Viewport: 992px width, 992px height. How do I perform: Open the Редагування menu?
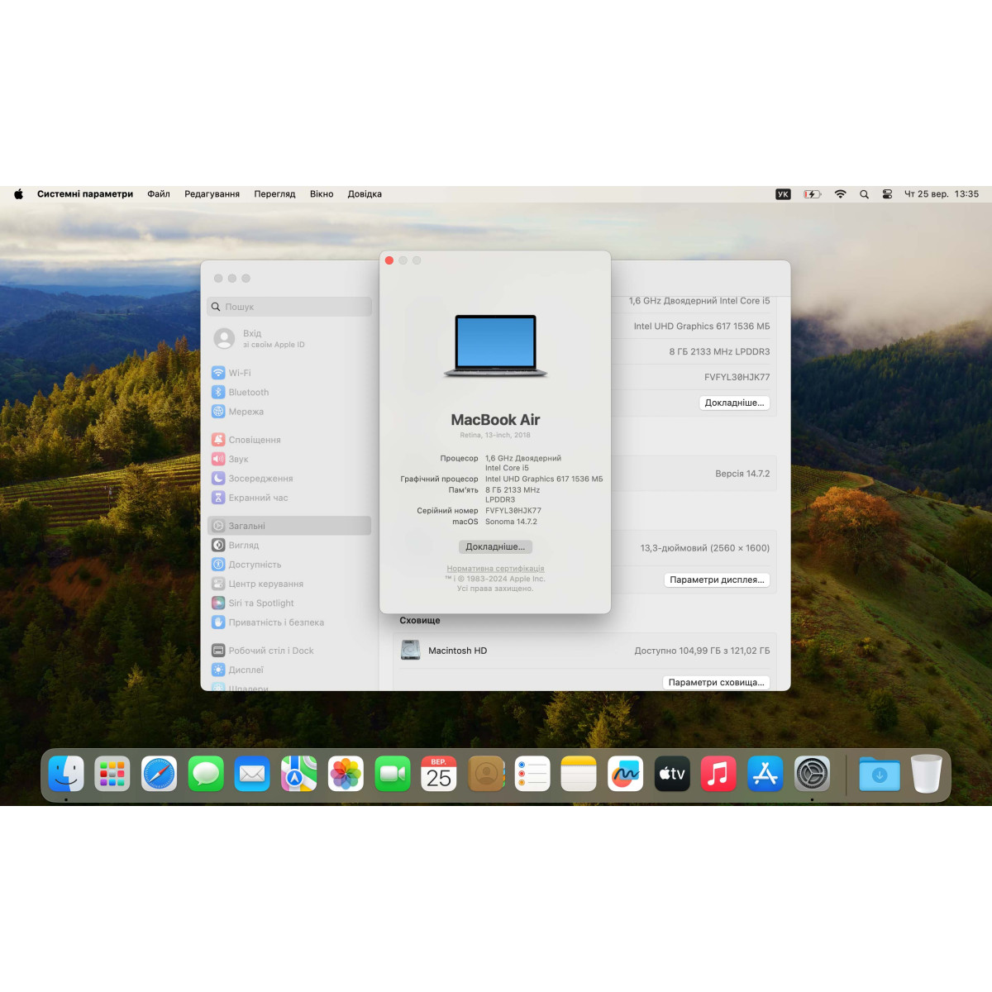click(212, 194)
